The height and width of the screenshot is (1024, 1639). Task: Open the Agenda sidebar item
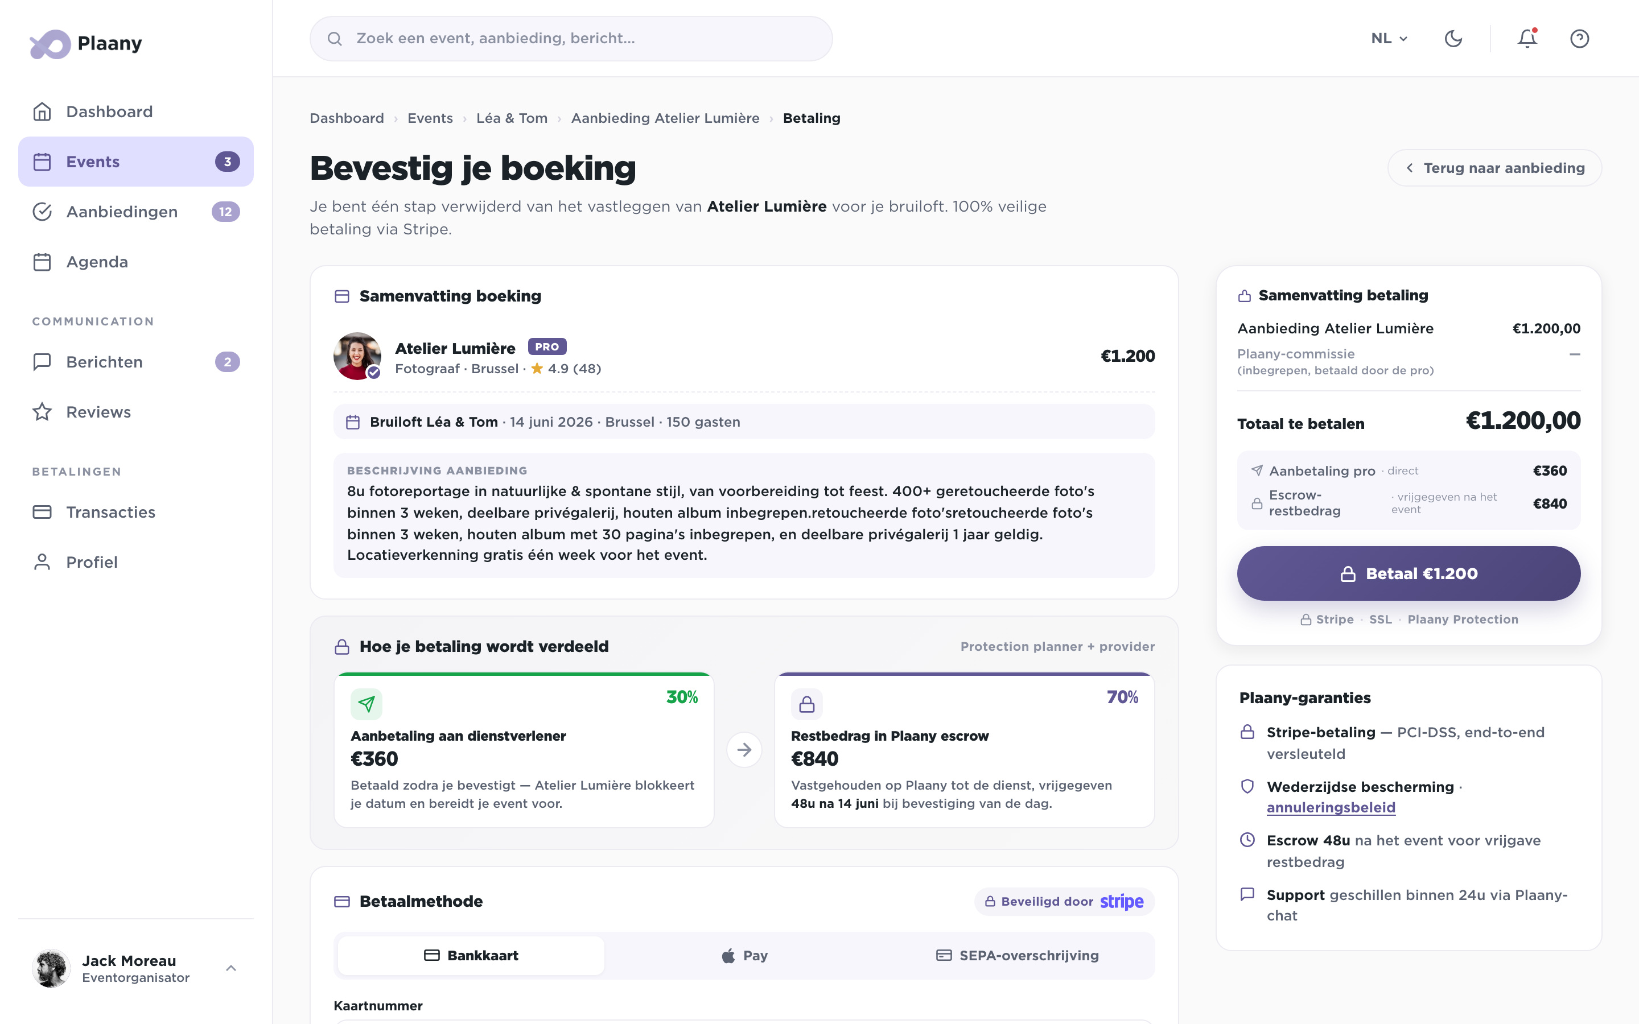(135, 262)
